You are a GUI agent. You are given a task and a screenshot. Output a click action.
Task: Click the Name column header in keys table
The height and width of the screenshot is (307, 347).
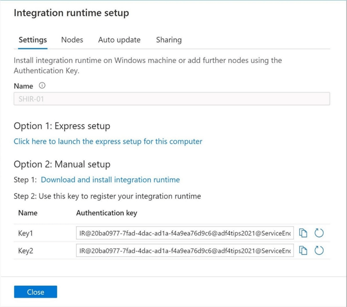coord(27,213)
